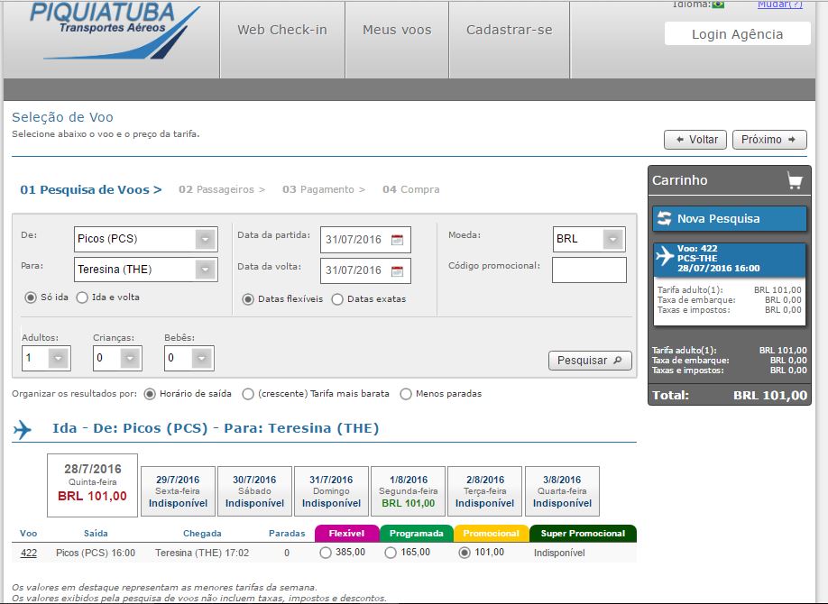Open the Moeda currency dropdown

click(x=613, y=240)
